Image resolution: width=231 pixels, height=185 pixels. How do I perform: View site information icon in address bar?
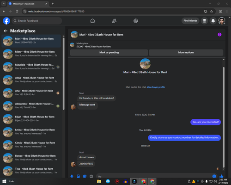tap(24, 12)
